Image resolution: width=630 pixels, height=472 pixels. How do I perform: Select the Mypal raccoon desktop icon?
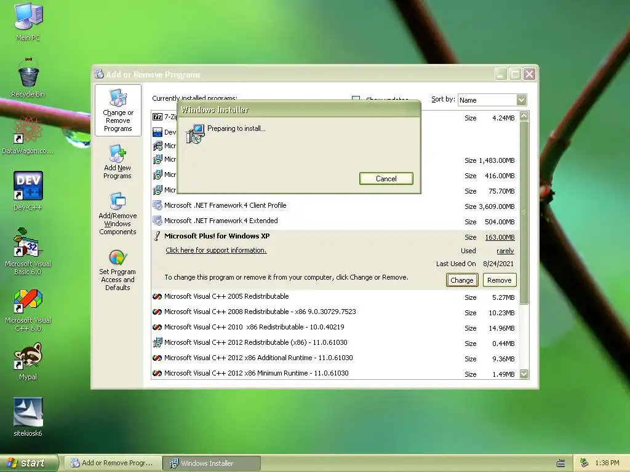(x=28, y=361)
